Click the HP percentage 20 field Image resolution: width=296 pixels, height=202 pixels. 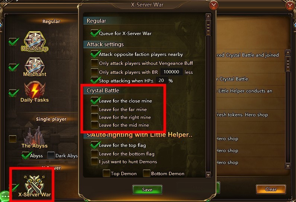pyautogui.click(x=162, y=81)
